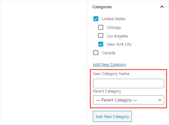Tick the Canada category checkbox
The height and width of the screenshot is (125, 169).
[96, 53]
